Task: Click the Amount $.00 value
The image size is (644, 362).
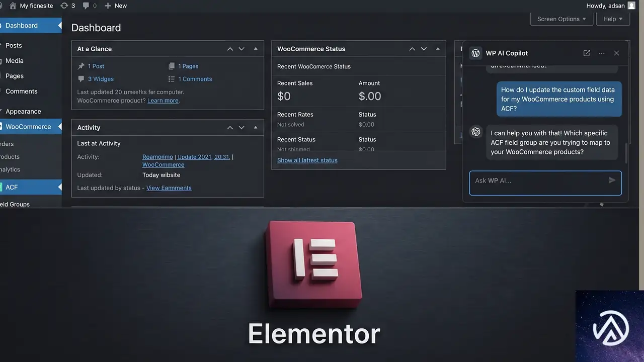Action: tap(370, 96)
